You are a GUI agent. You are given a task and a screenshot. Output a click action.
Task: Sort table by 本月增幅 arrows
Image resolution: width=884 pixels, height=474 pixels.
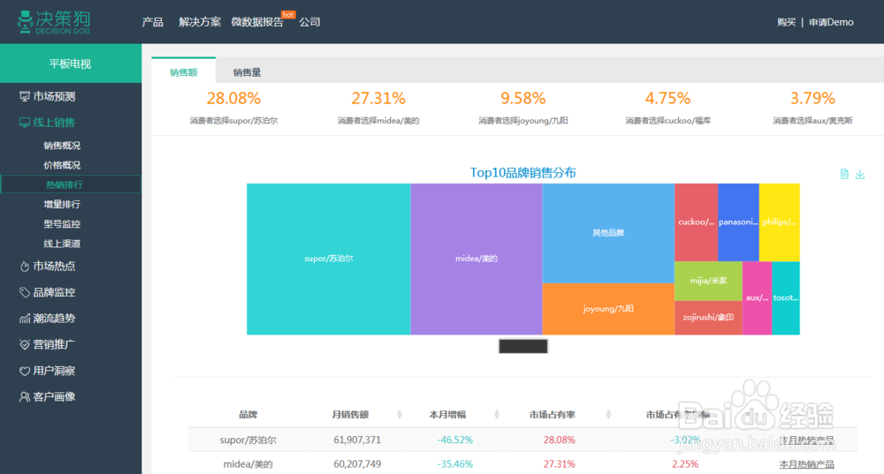pos(497,414)
